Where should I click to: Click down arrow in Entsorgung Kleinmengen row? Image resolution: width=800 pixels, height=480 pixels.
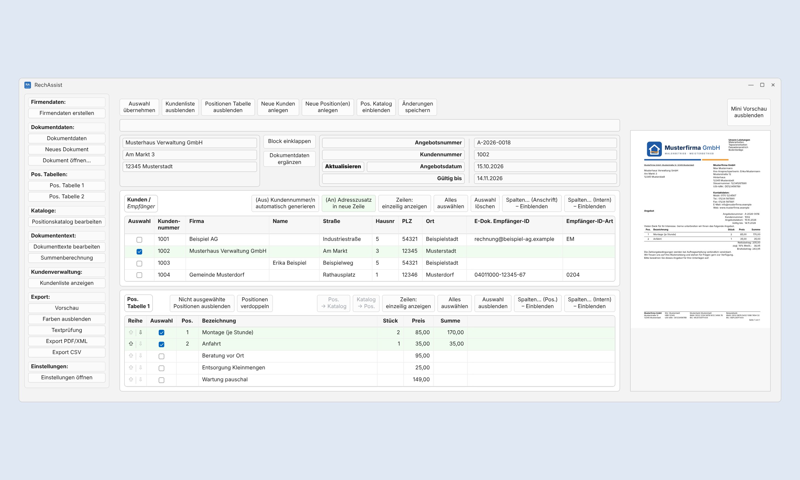[141, 368]
